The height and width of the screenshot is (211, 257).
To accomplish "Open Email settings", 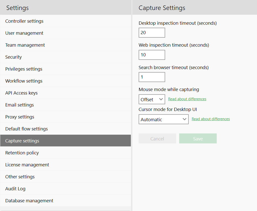I will point(20,105).
